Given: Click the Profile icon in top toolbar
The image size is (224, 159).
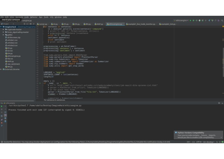Looking at the screenshot, I should [x=200, y=21].
